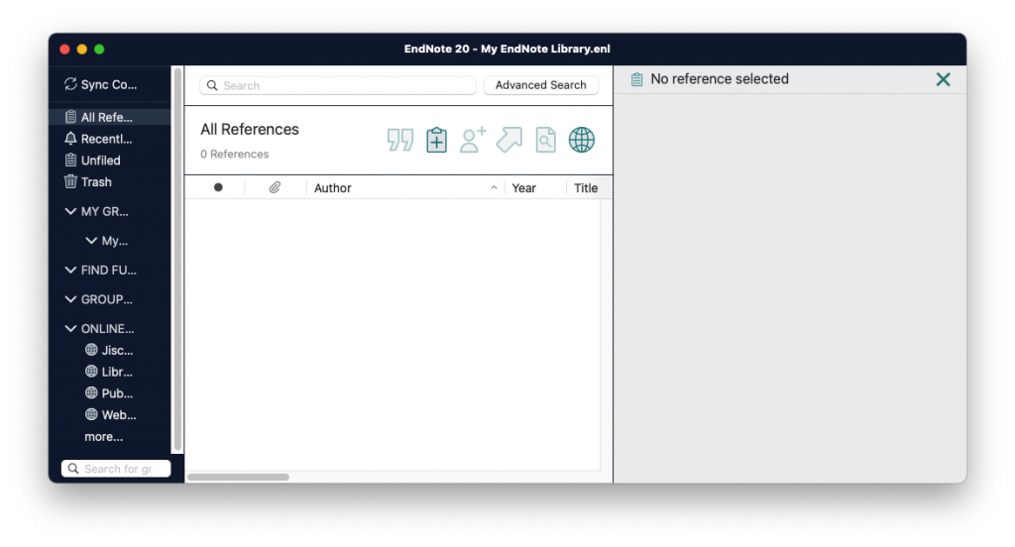Select All References in sidebar
Viewport: 1015px width, 547px height.
click(110, 117)
